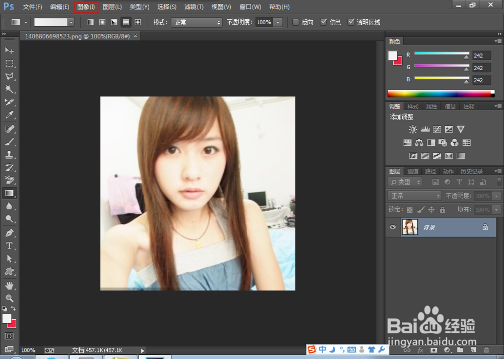The height and width of the screenshot is (359, 504).
Task: Select the Move tool
Action: [x=9, y=50]
